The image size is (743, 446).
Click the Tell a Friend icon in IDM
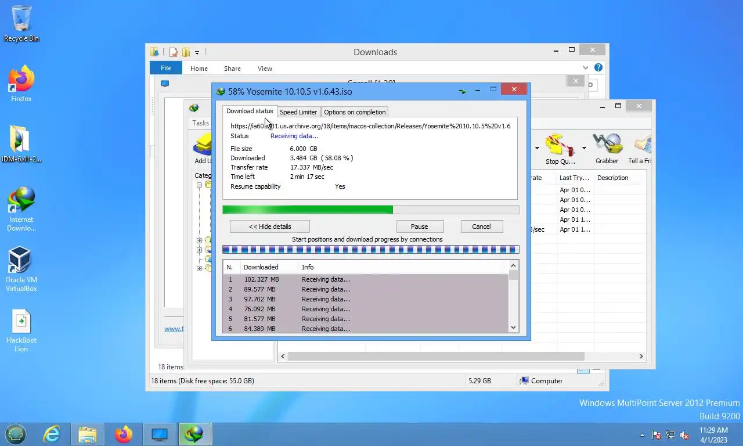[x=641, y=149]
